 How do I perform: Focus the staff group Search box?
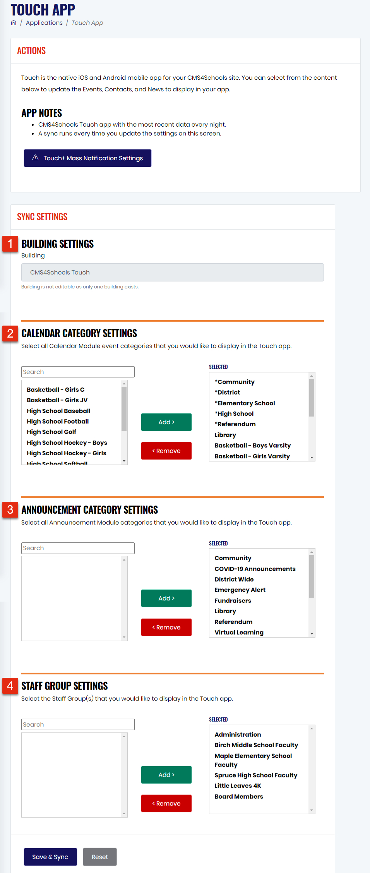click(78, 724)
